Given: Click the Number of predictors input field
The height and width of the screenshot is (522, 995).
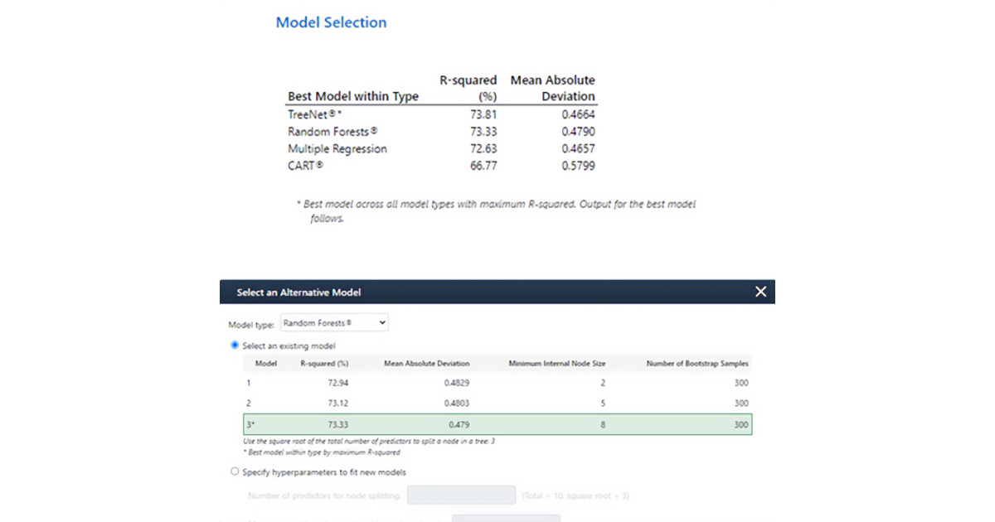Looking at the screenshot, I should [x=462, y=495].
